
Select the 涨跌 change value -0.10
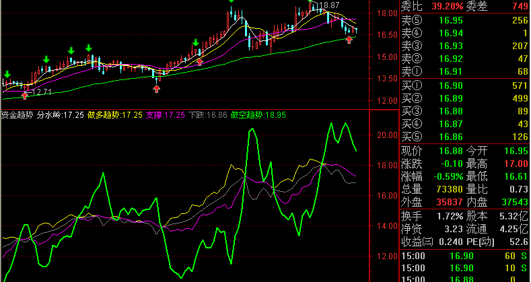pos(452,164)
